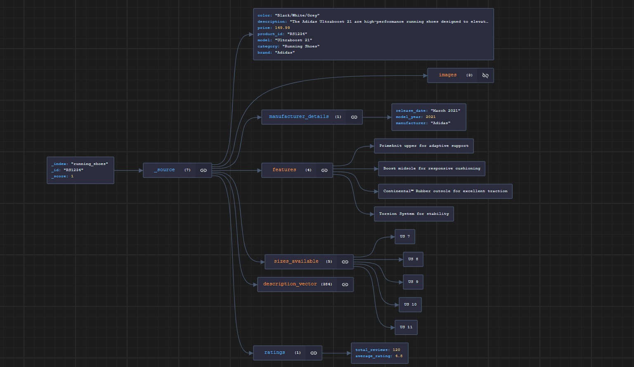Click the Continental Rubber outsole node
This screenshot has height=367, width=634.
445,191
